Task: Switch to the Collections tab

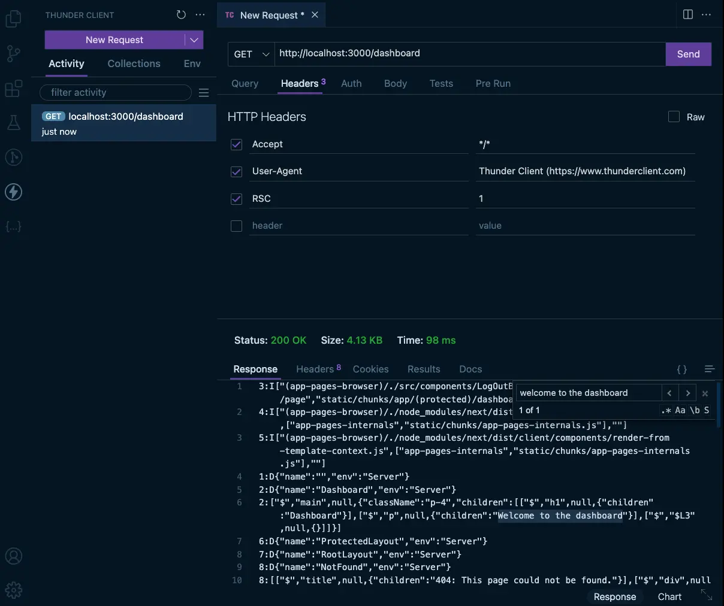Action: [134, 63]
